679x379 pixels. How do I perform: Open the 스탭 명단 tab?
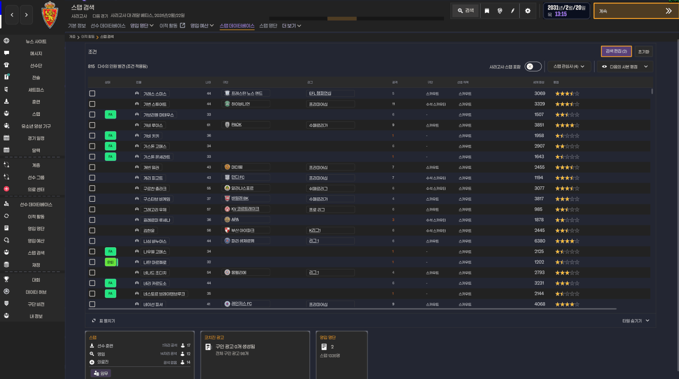pyautogui.click(x=268, y=25)
